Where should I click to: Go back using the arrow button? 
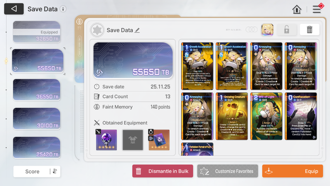click(x=14, y=9)
